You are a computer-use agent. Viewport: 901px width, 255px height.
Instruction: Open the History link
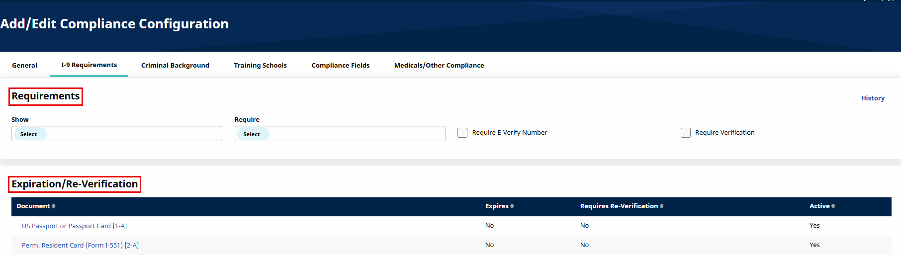pyautogui.click(x=873, y=98)
